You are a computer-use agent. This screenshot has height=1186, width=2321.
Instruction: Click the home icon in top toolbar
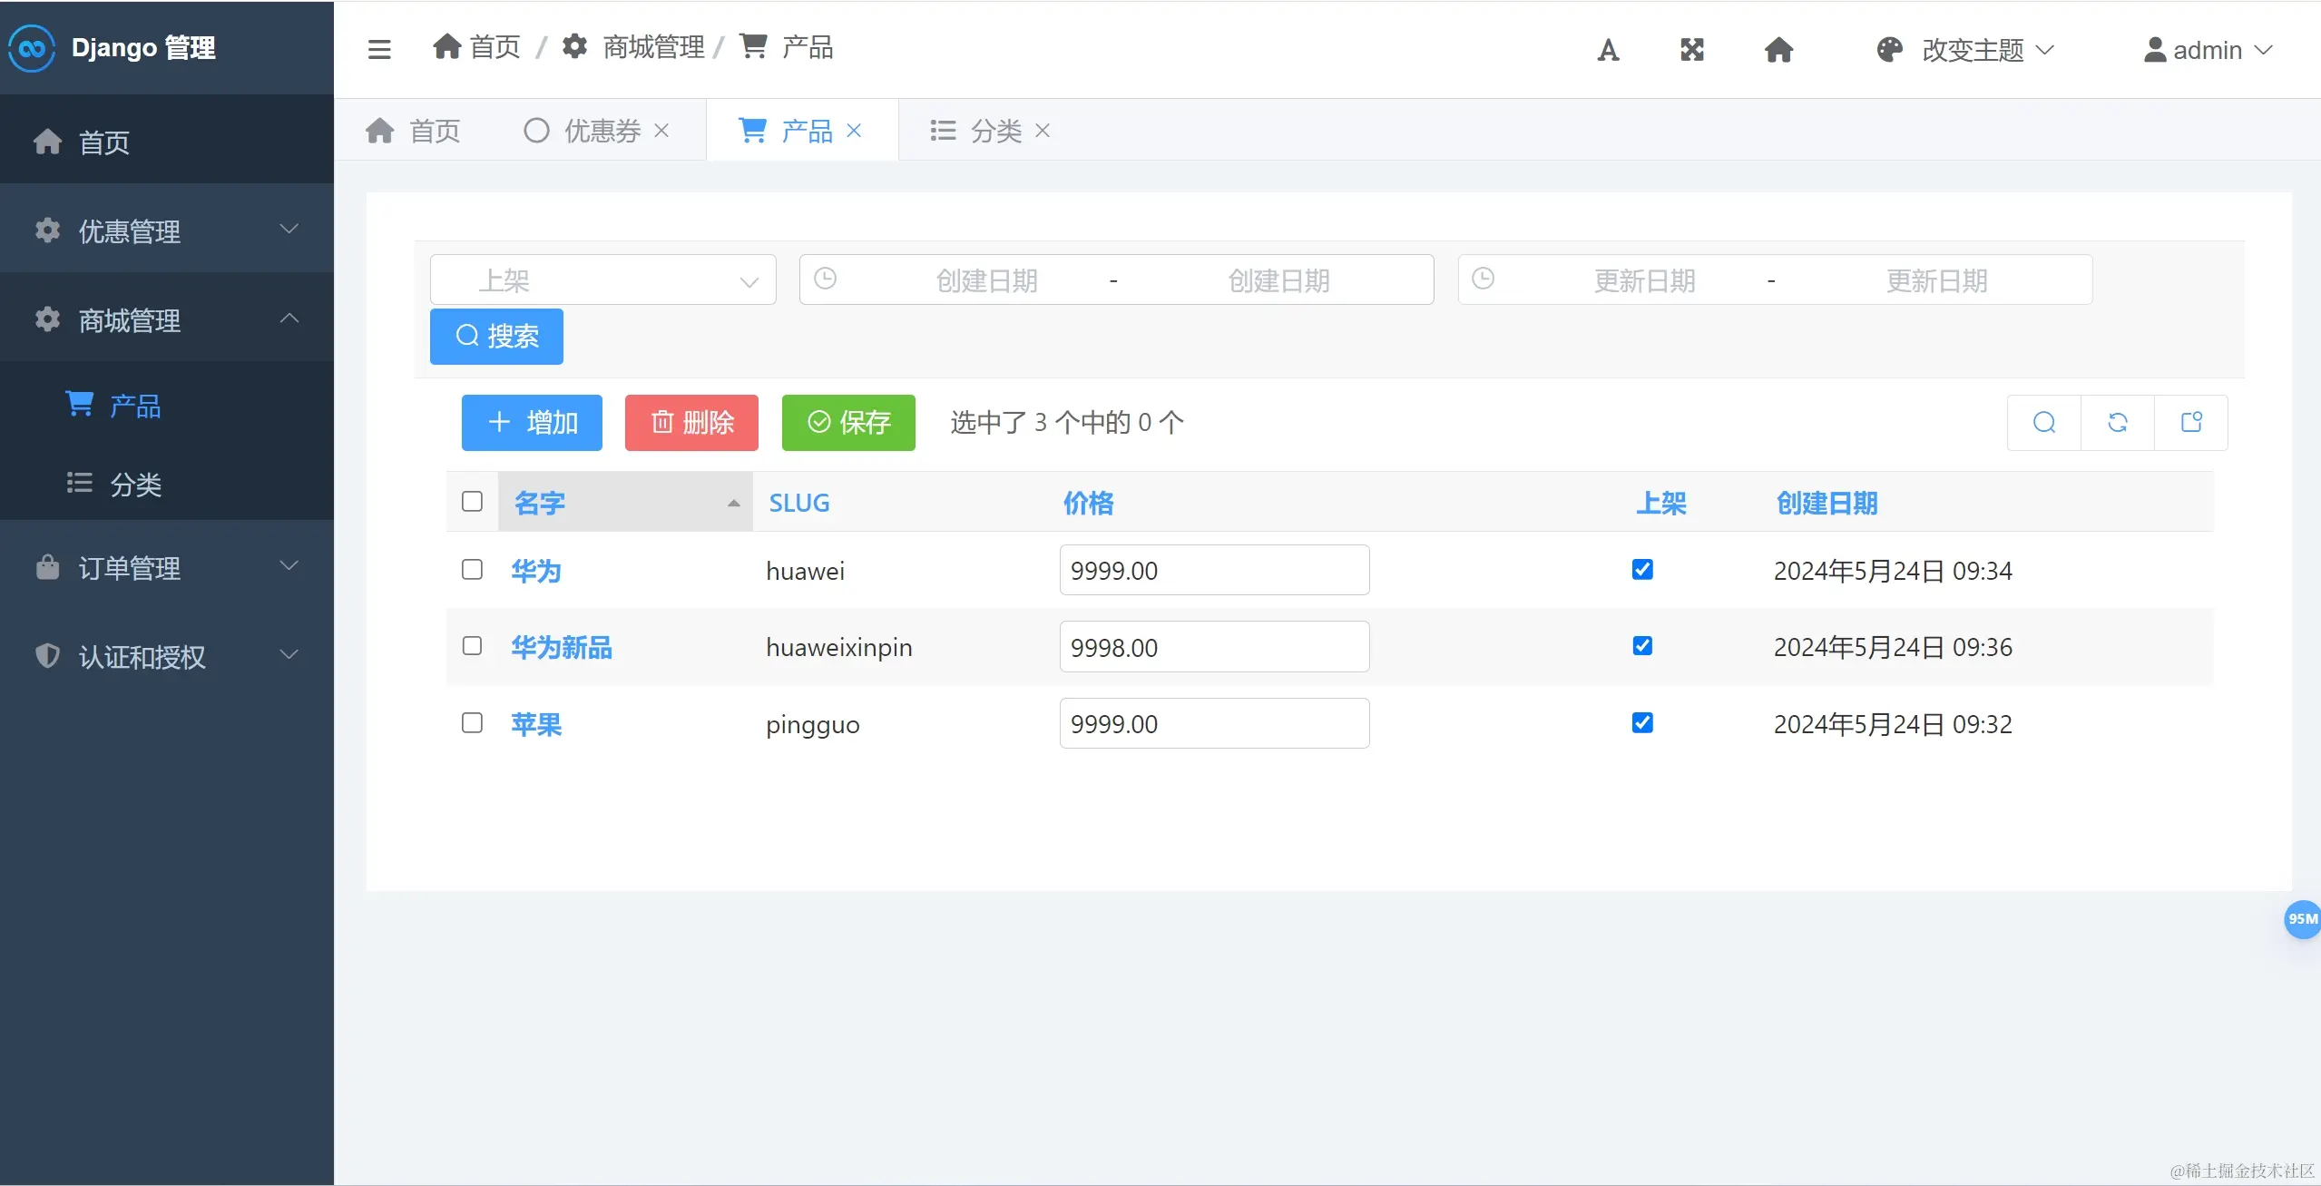tap(1778, 50)
